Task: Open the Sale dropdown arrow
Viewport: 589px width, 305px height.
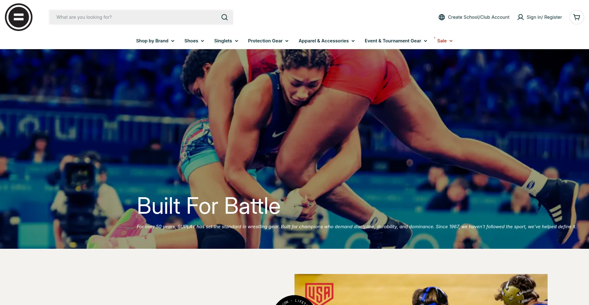Action: 451,41
